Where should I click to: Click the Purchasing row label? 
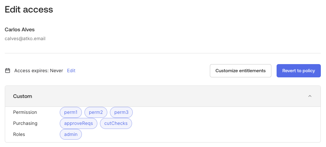[x=25, y=123]
